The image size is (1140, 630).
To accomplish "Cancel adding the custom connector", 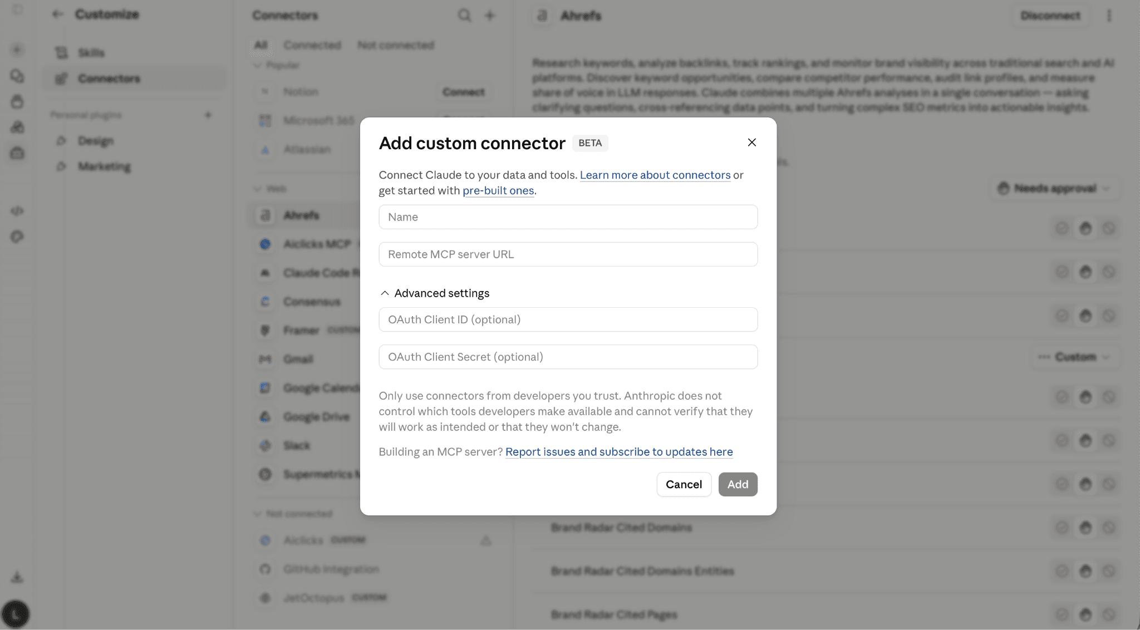I will click(684, 484).
